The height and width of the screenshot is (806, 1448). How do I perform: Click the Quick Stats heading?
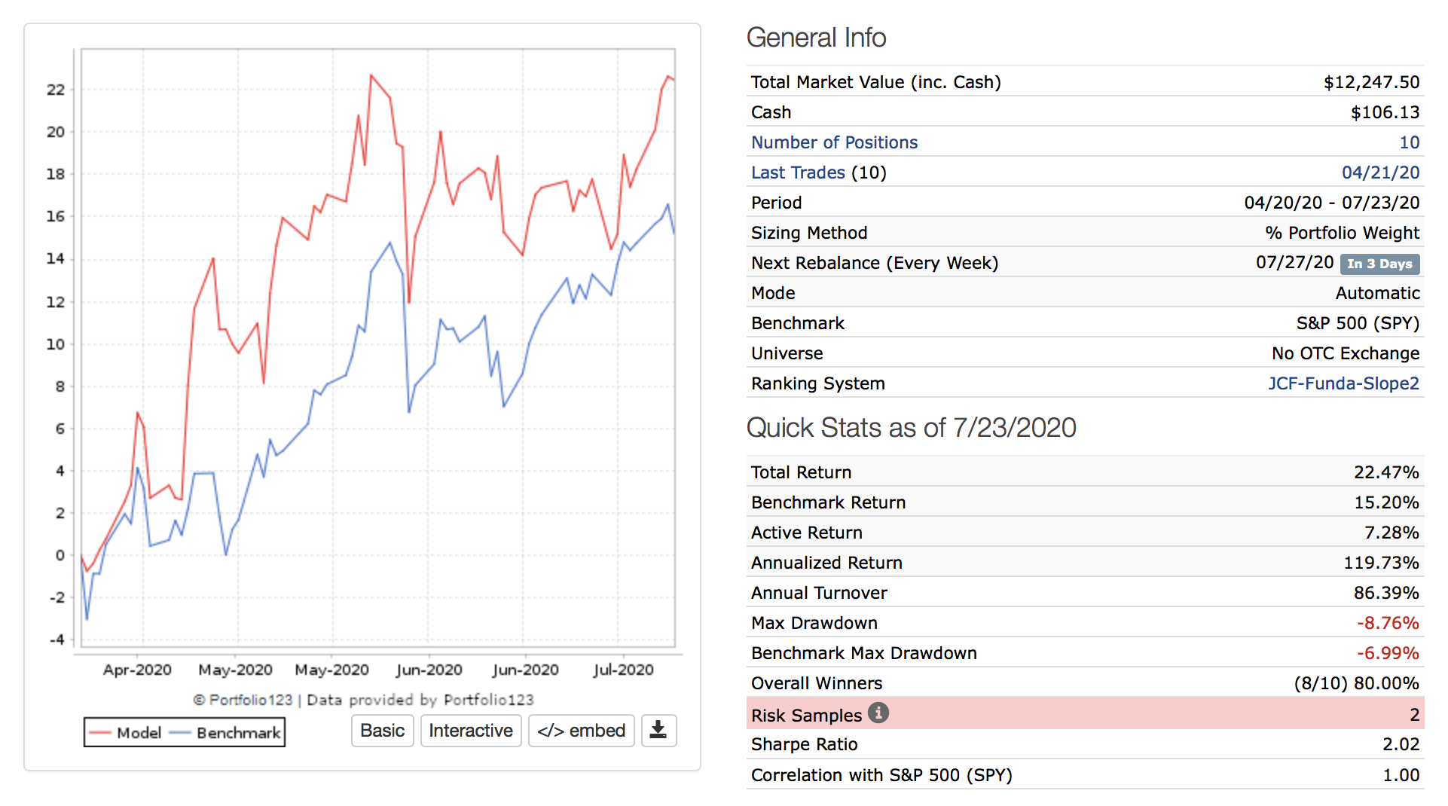point(911,428)
